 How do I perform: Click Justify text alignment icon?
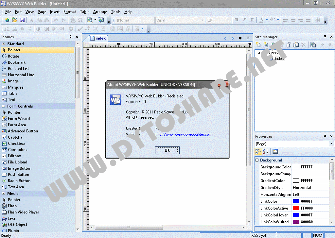point(308,20)
